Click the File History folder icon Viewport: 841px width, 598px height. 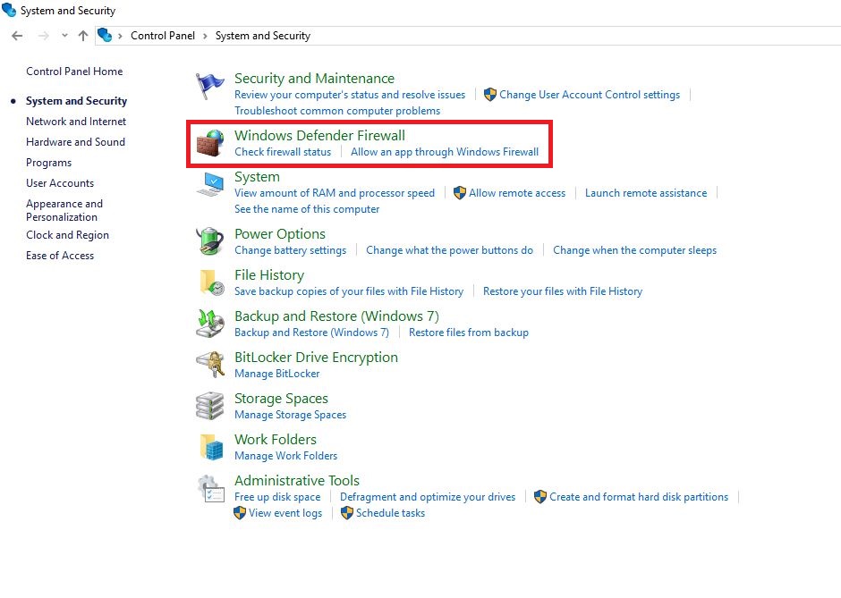point(211,282)
